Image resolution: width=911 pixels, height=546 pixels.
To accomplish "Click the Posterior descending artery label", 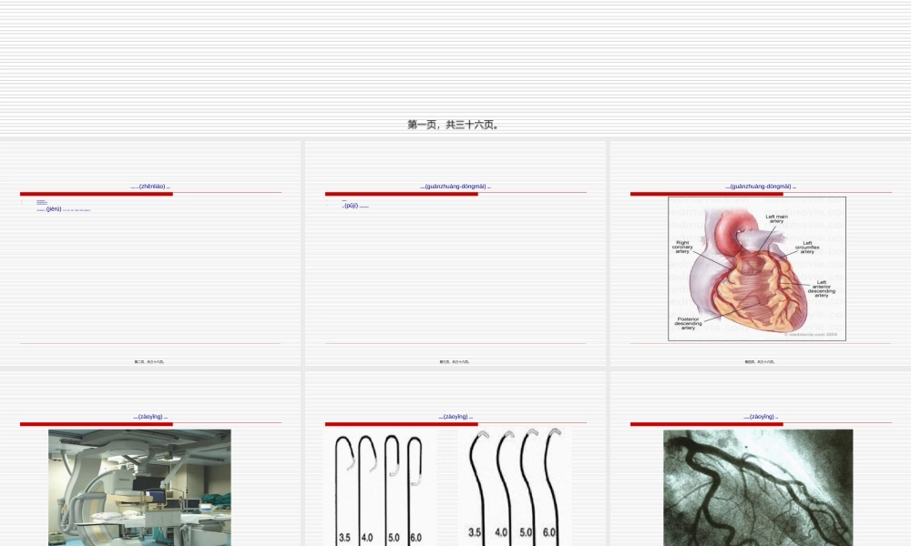I will click(x=688, y=322).
